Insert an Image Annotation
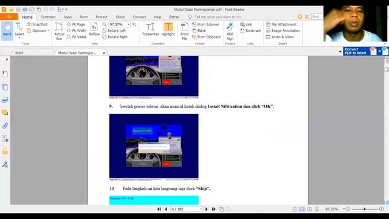Viewport: 389px width, 219px height. [283, 30]
